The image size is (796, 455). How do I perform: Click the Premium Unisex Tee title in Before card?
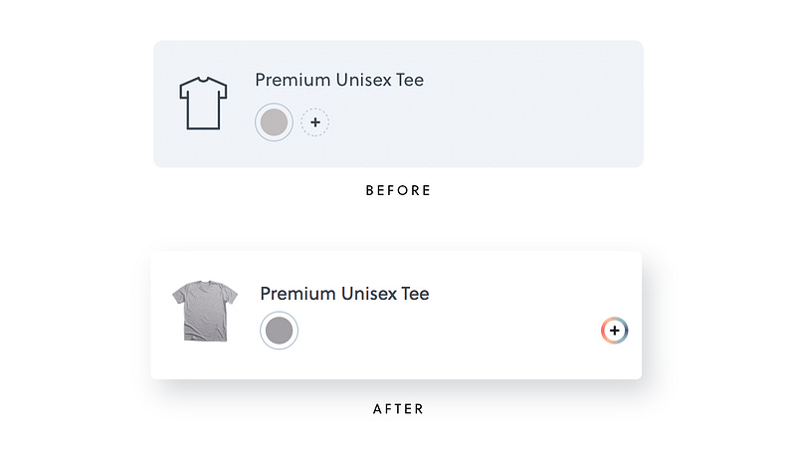pos(339,80)
